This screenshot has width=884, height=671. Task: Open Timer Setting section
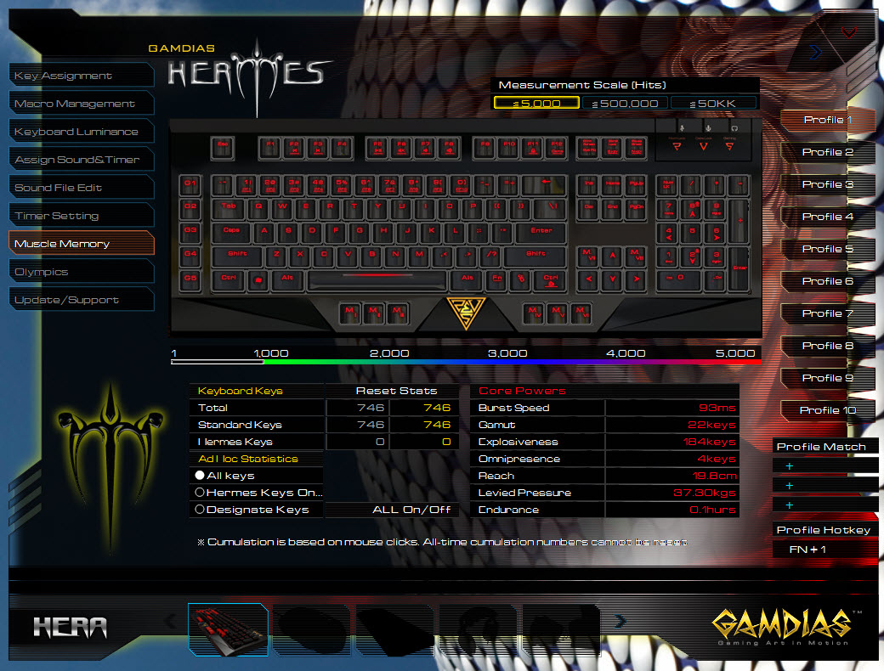point(82,216)
